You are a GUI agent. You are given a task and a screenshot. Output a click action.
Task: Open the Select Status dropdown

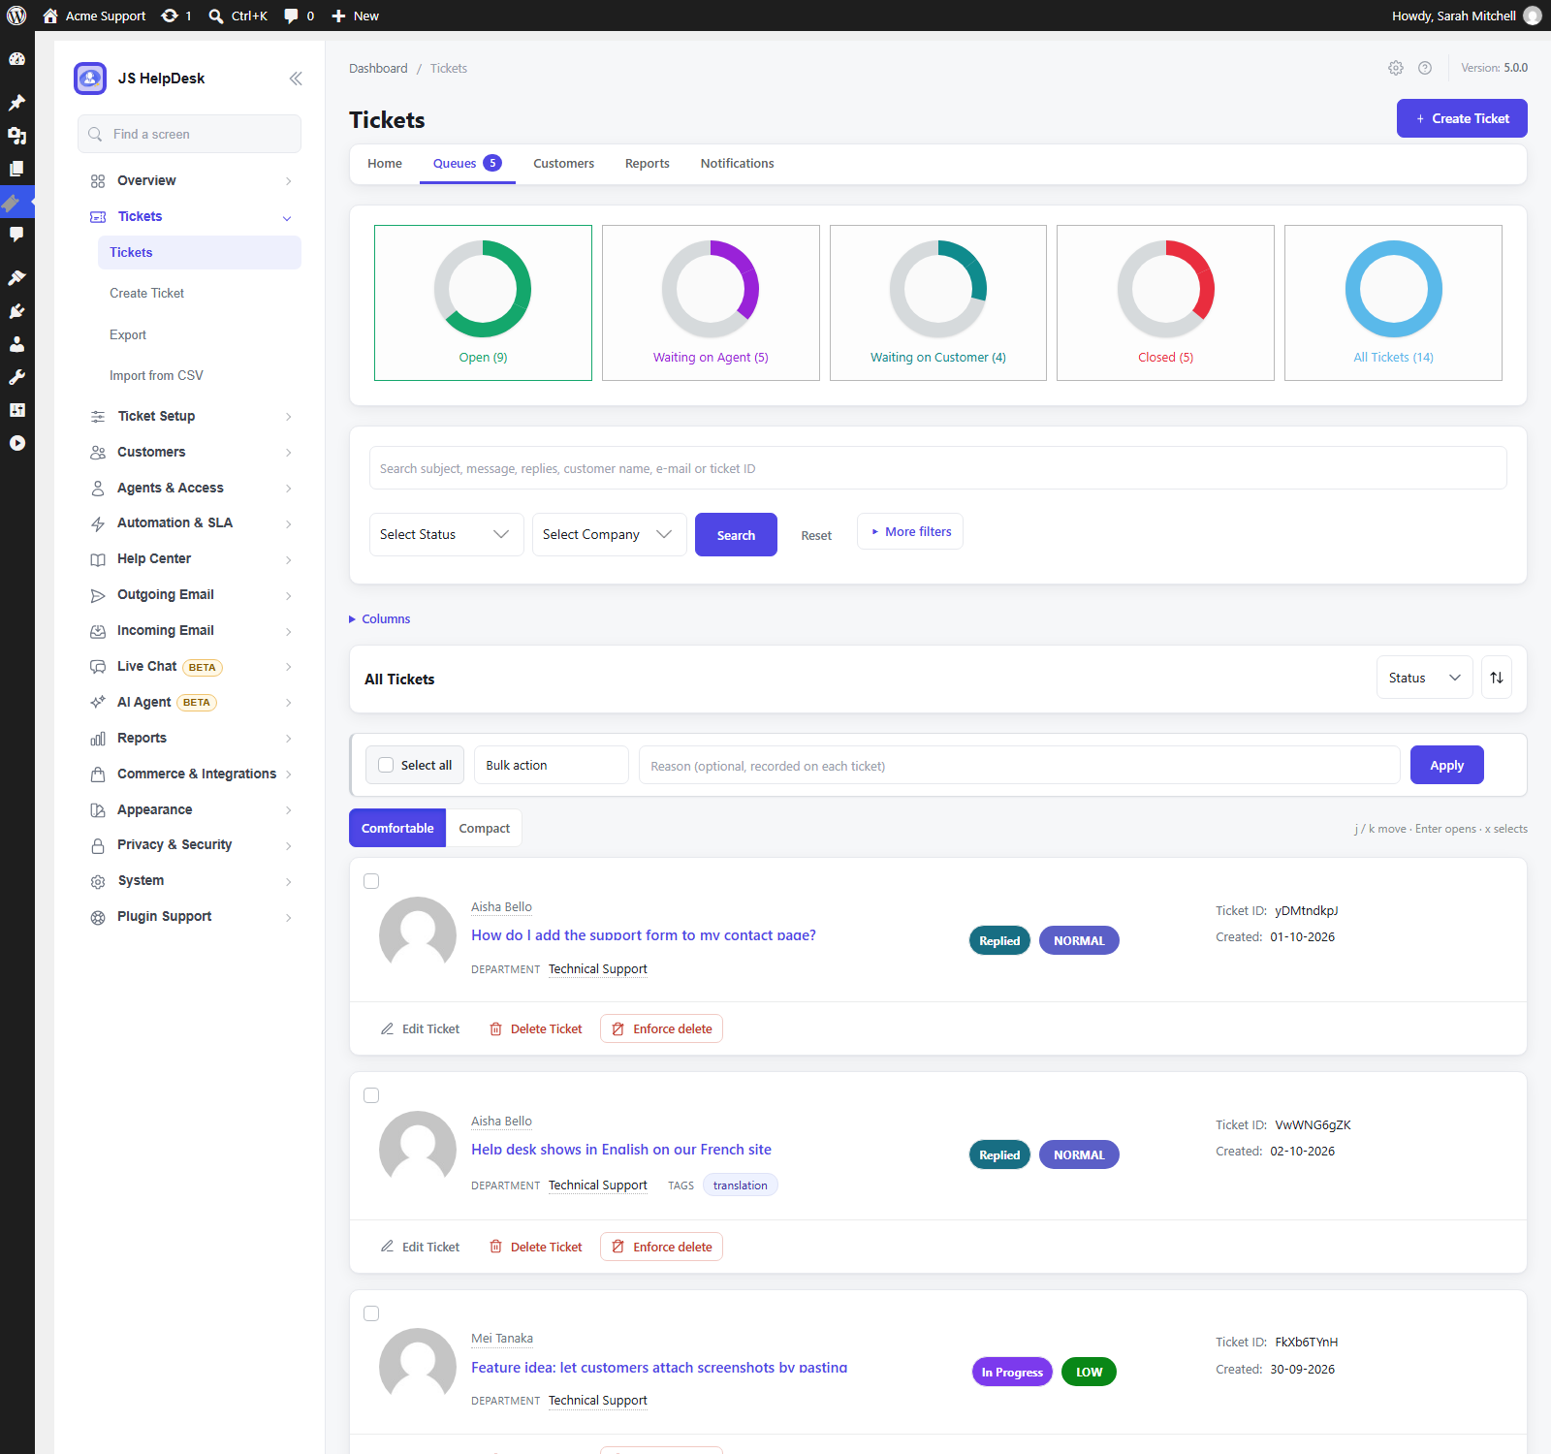(x=447, y=534)
